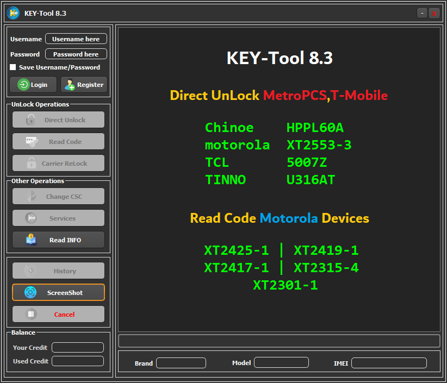The height and width of the screenshot is (383, 447).
Task: Click the Register user-plus icon
Action: (x=70, y=85)
